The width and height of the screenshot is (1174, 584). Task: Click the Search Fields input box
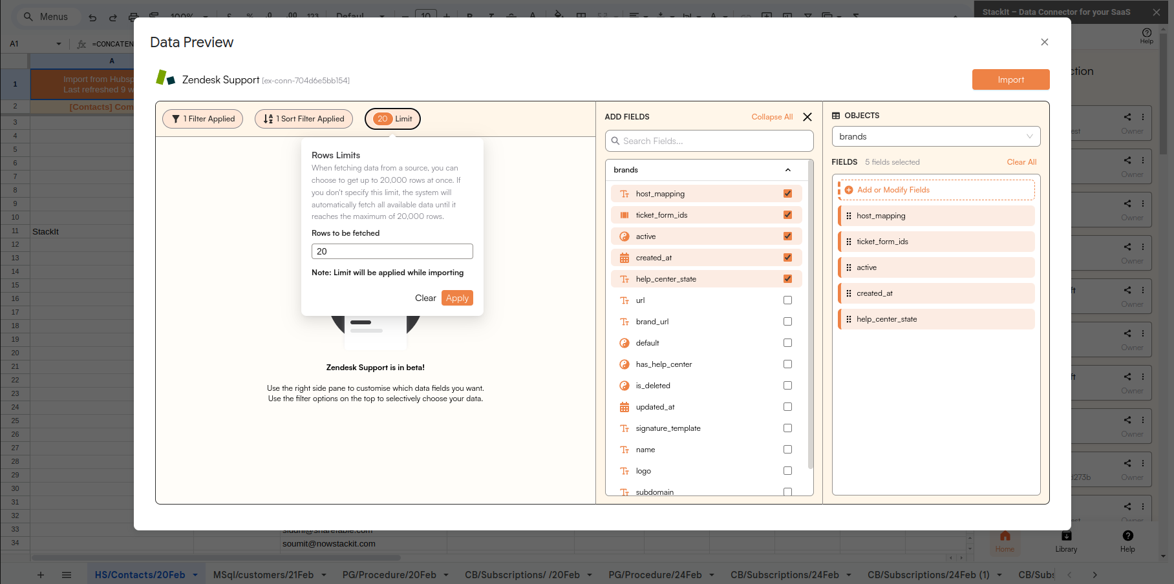[x=709, y=141]
